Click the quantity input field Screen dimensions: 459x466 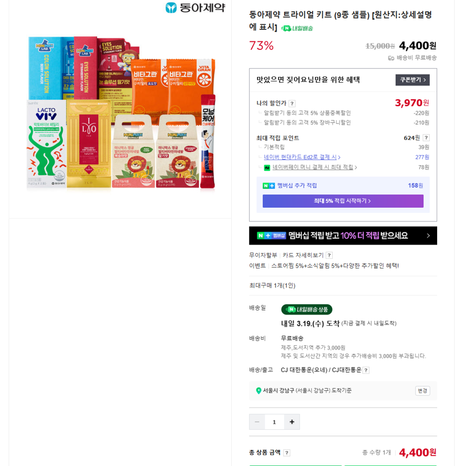(x=274, y=422)
